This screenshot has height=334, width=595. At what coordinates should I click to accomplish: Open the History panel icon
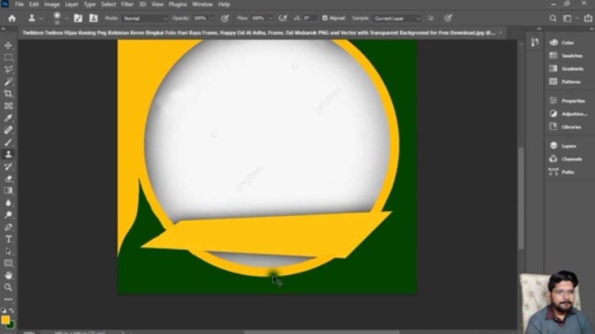click(x=535, y=42)
